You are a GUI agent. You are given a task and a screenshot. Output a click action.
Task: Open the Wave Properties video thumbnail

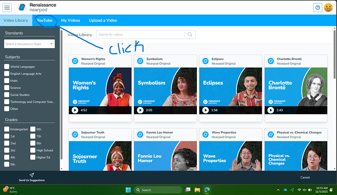(231, 156)
